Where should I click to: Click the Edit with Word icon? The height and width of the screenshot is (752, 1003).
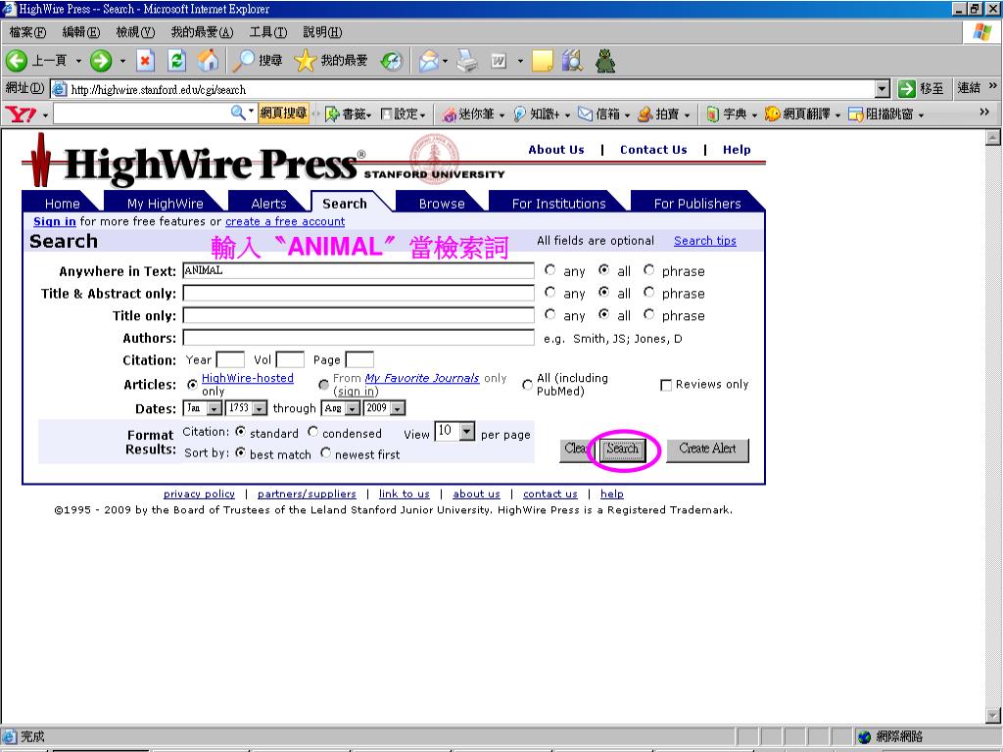click(499, 61)
